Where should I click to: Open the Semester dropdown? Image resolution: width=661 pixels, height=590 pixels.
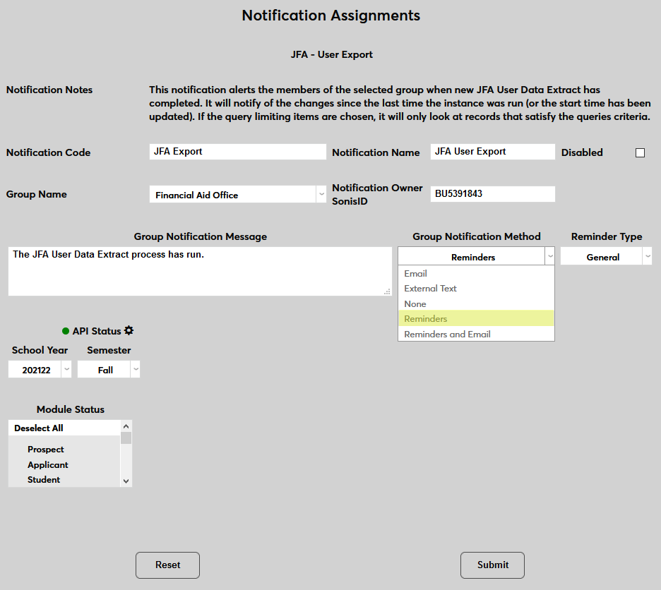point(109,370)
